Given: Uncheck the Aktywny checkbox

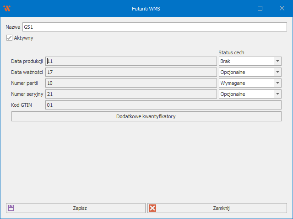Looking at the screenshot, I should [9, 38].
